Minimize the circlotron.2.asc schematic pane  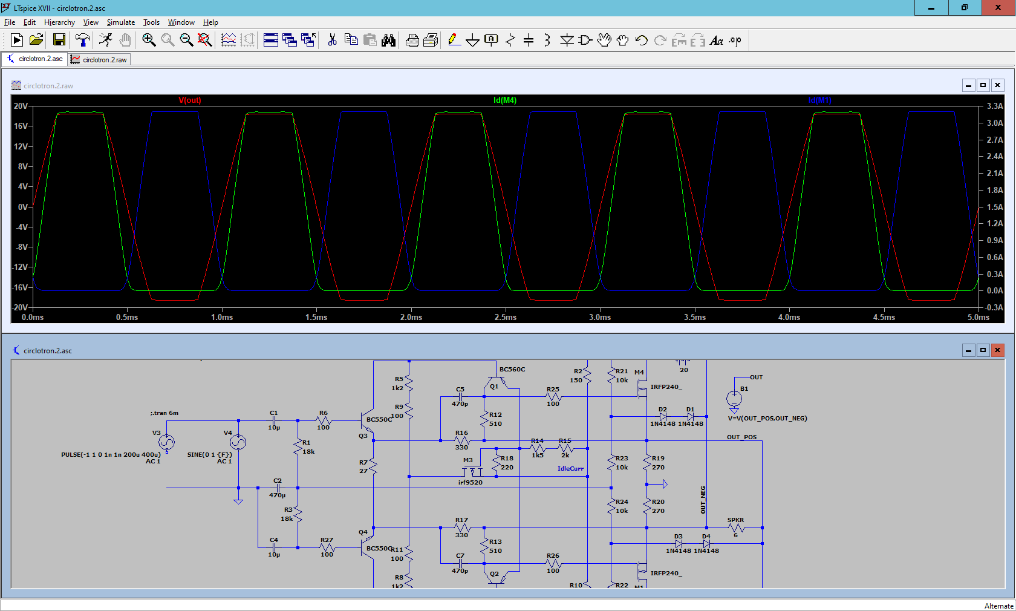click(x=969, y=350)
